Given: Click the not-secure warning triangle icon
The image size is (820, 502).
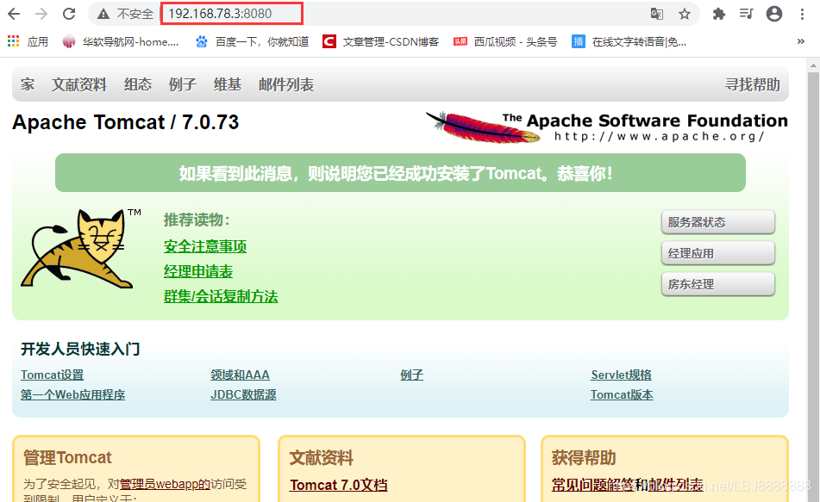Looking at the screenshot, I should point(103,14).
